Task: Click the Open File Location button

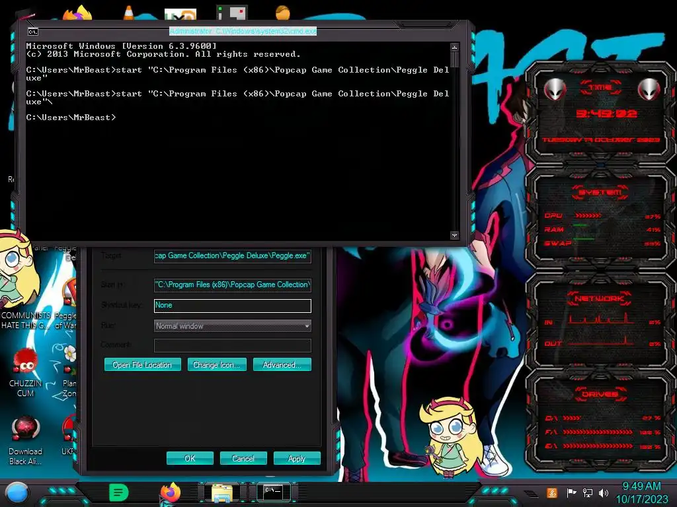Action: click(143, 364)
